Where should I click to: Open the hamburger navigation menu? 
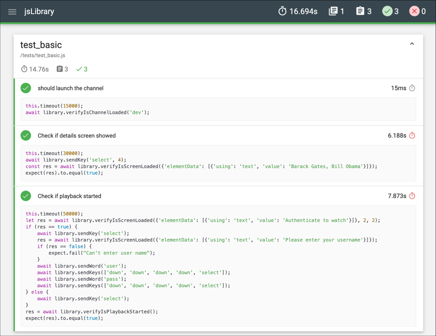pyautogui.click(x=12, y=12)
